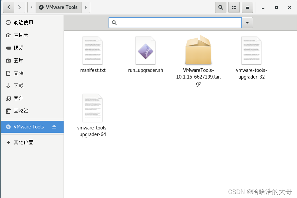This screenshot has height=198, width=297.
Task: Click the manifest.txt filename label
Action: click(x=93, y=70)
